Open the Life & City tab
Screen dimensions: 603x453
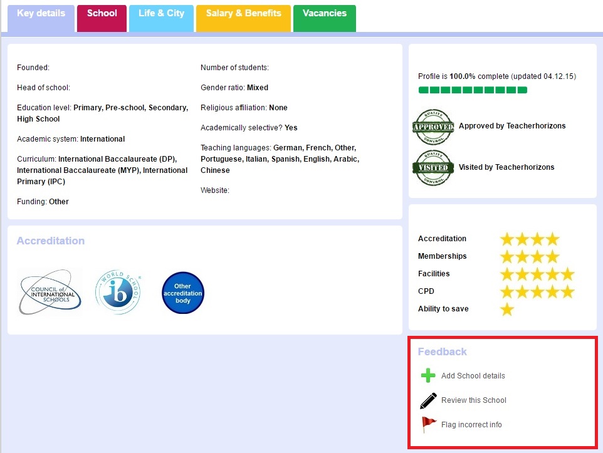[x=161, y=14]
